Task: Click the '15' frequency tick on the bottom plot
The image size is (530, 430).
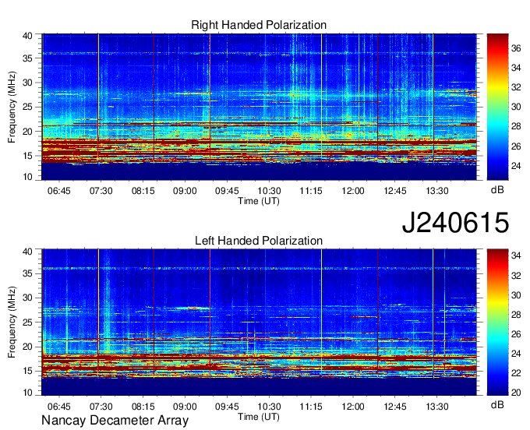Action: pos(28,371)
